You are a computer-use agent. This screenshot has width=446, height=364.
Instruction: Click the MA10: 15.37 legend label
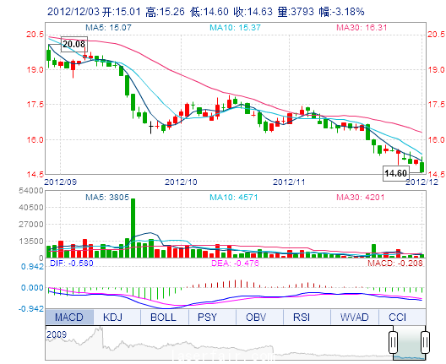click(x=235, y=28)
